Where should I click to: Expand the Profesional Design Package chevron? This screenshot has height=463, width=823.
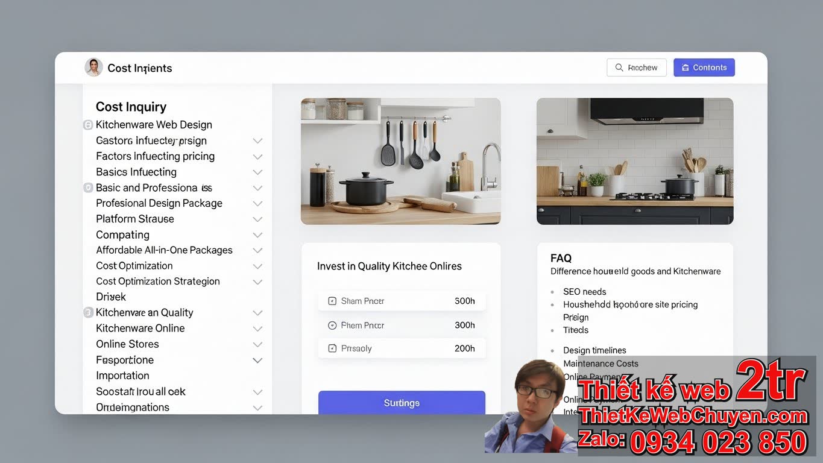point(257,204)
